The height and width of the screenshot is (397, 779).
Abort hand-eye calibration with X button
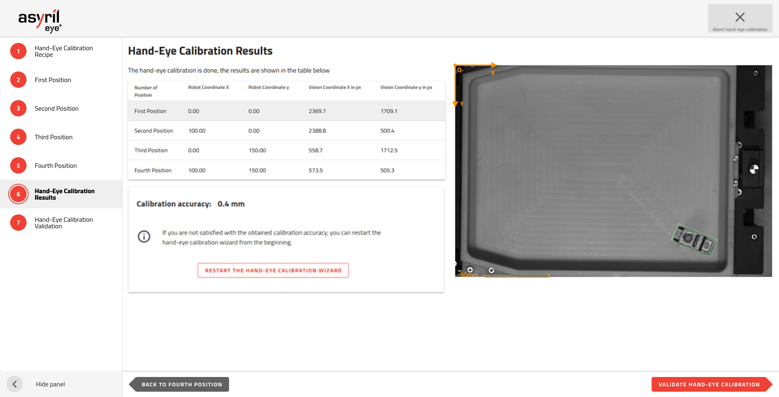coord(739,19)
